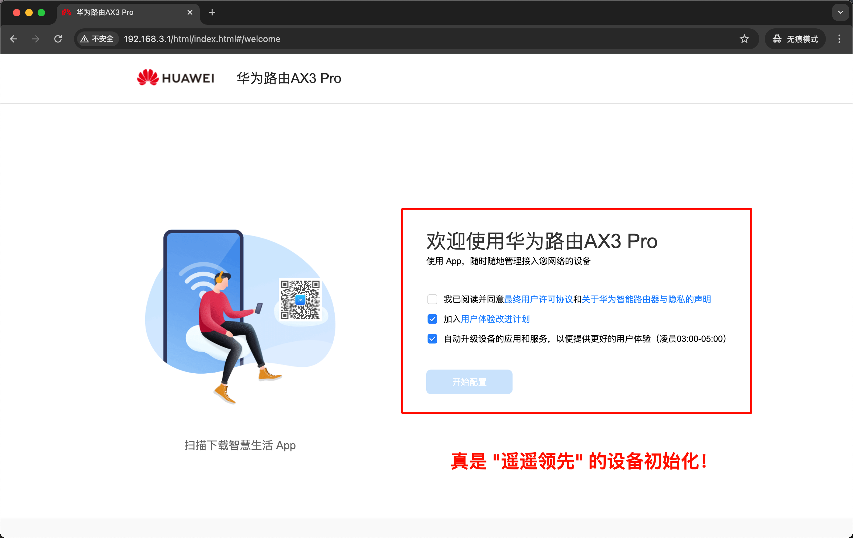
Task: Open the browser three-dot menu
Action: pyautogui.click(x=839, y=39)
